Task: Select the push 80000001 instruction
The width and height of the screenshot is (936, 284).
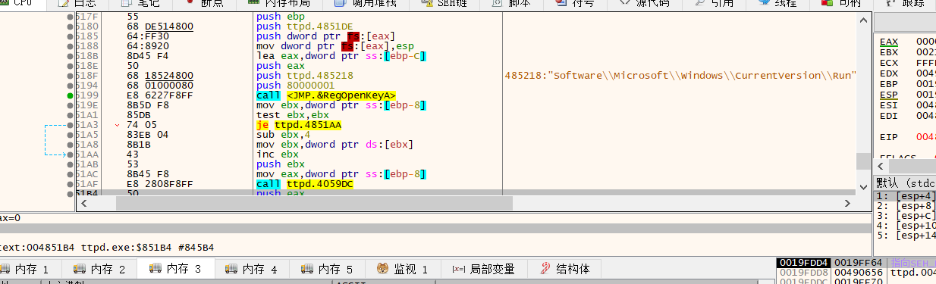Action: tap(291, 85)
